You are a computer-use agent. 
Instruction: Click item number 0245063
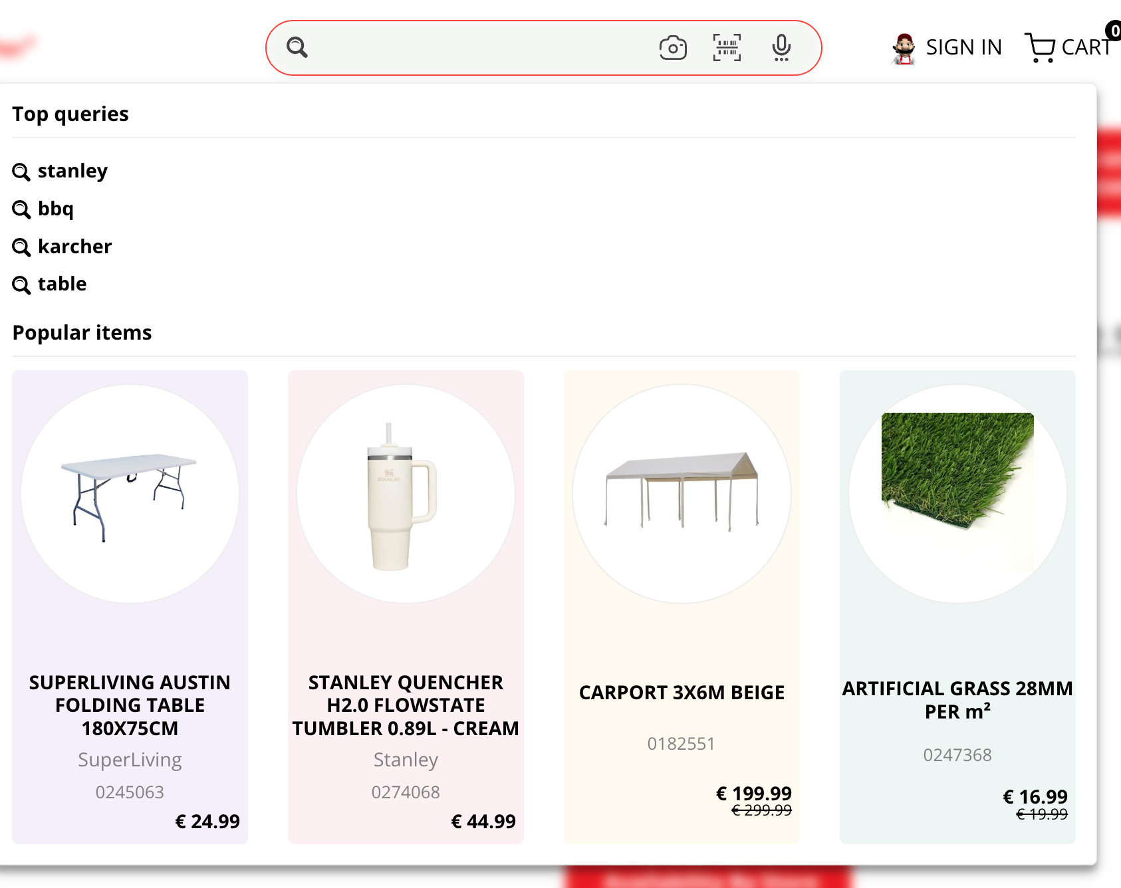[x=130, y=792]
